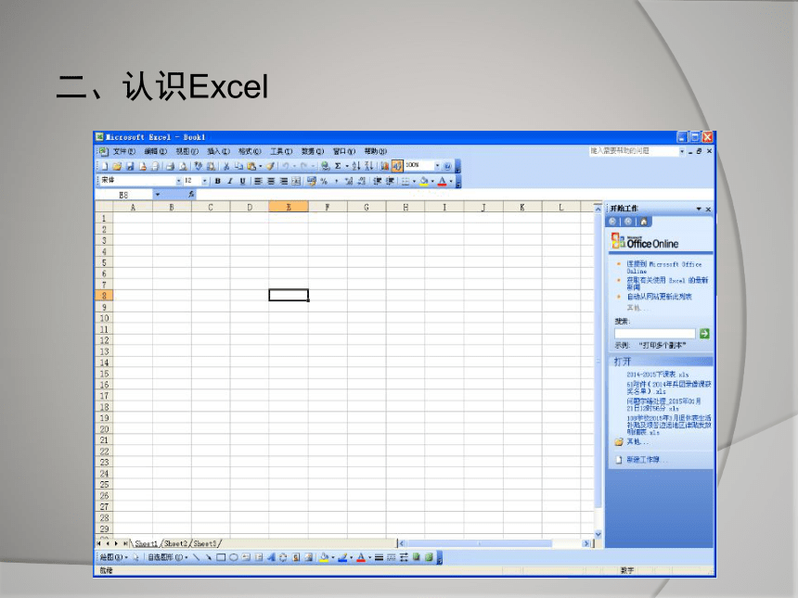Click the Print toolbar icon
Viewport: 798px width, 598px height.
pyautogui.click(x=171, y=166)
